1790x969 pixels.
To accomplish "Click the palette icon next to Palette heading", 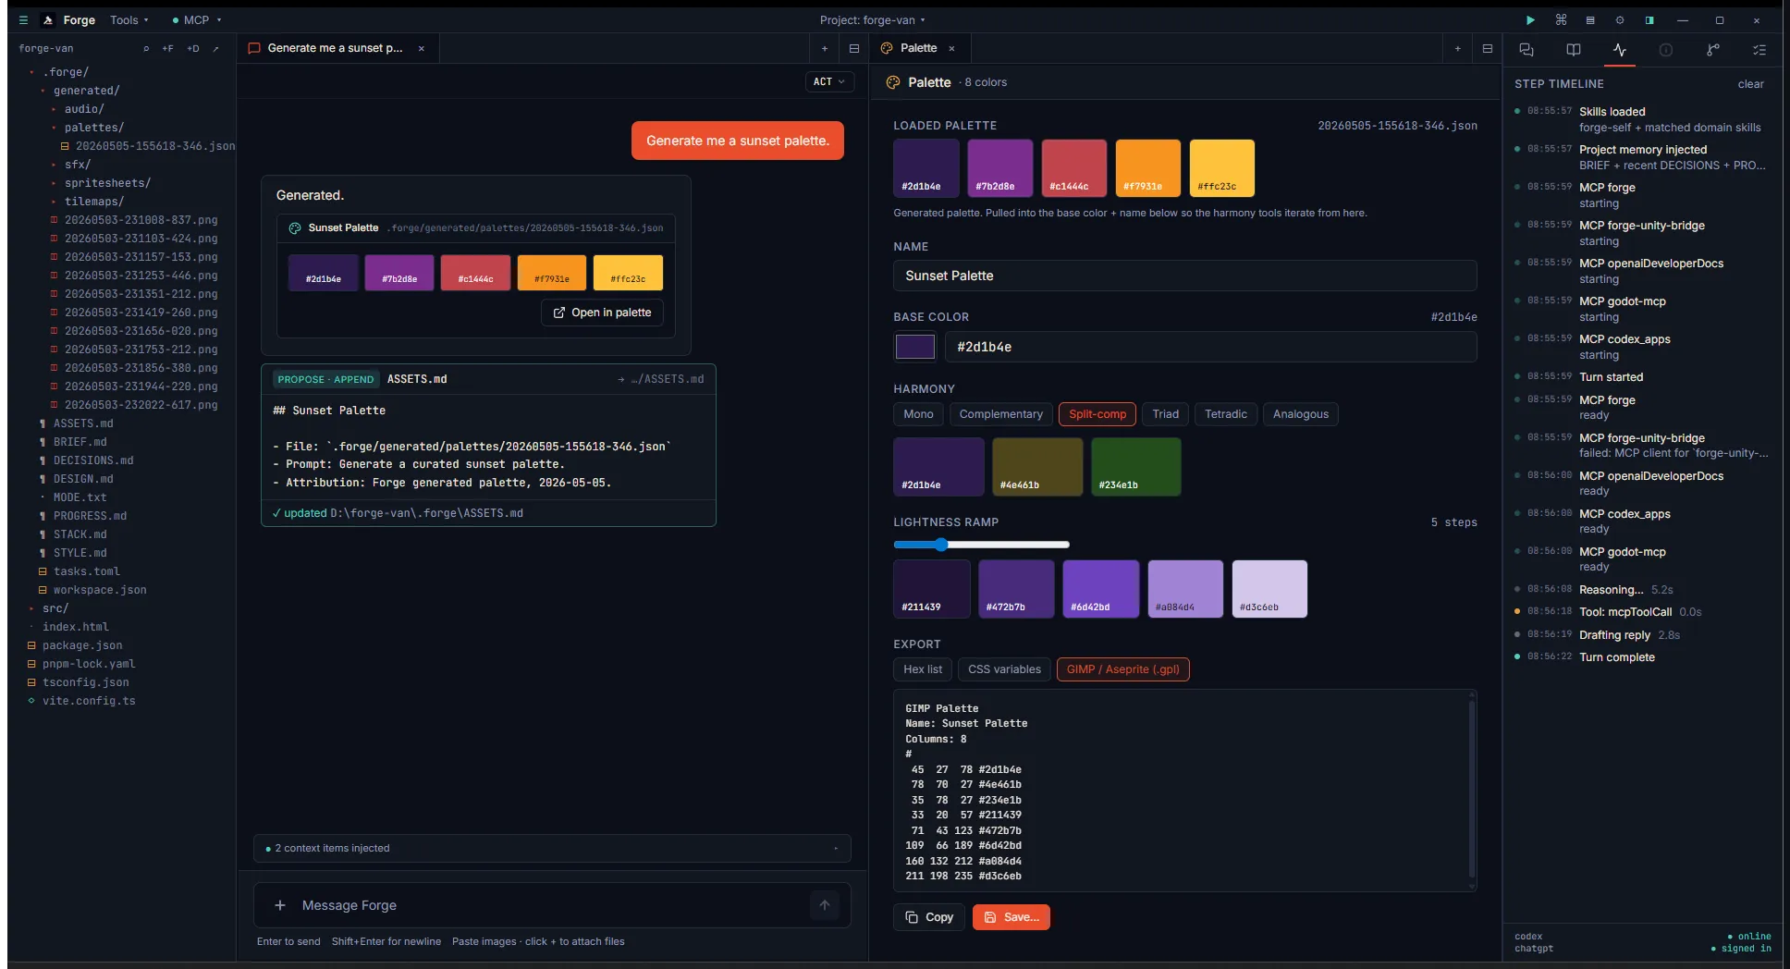I will [x=893, y=82].
